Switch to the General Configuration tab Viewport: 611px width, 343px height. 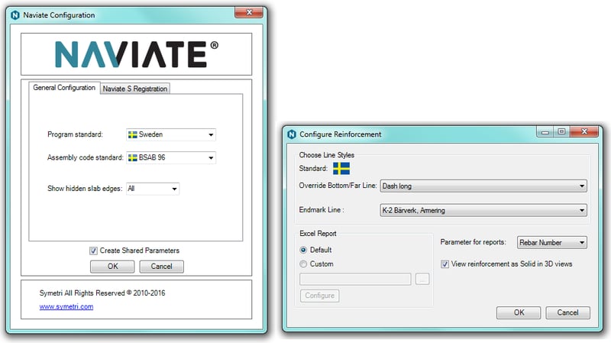coord(64,88)
